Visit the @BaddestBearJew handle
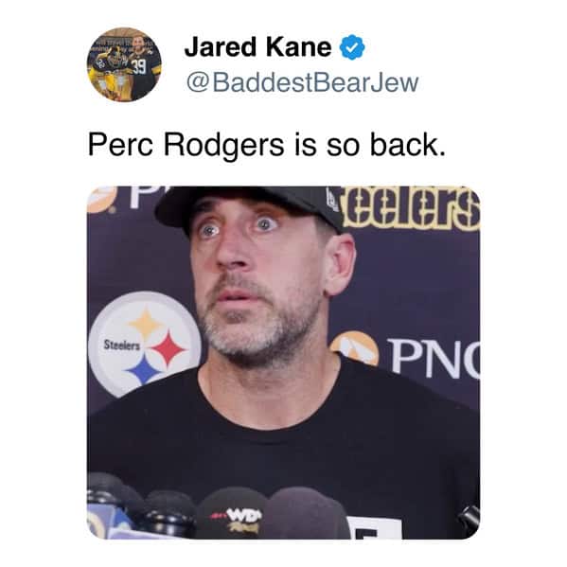Screen dimensions: 567x567 click(302, 82)
